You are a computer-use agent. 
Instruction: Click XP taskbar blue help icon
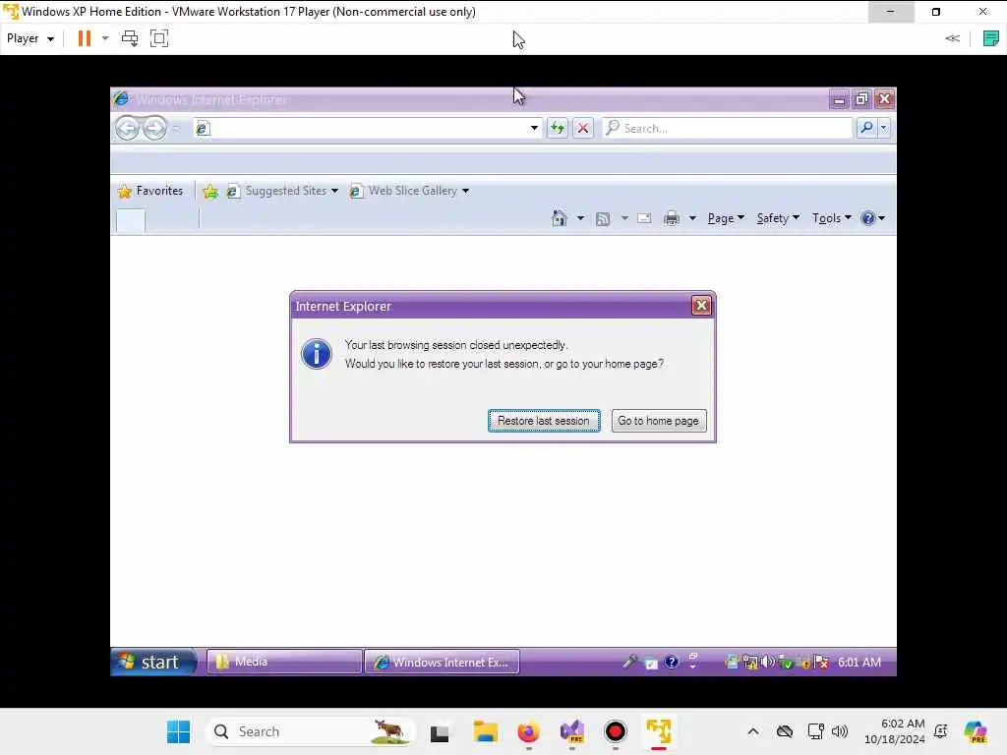[x=671, y=662]
